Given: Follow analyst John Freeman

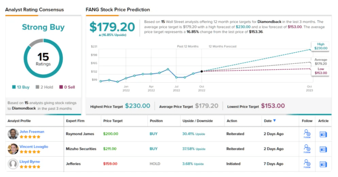Looking at the screenshot, I should tap(307, 134).
